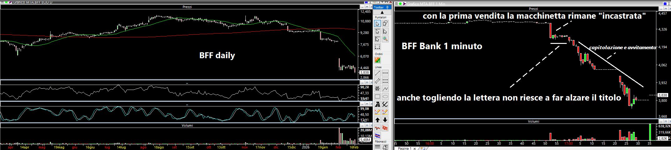Click the 16:00 time axis label
The image size is (671, 150).
coord(430,144)
